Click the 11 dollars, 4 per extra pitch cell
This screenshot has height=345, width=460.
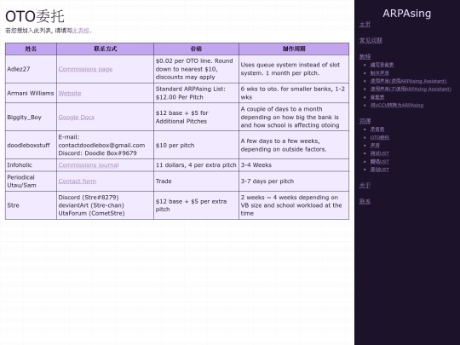tap(196, 165)
